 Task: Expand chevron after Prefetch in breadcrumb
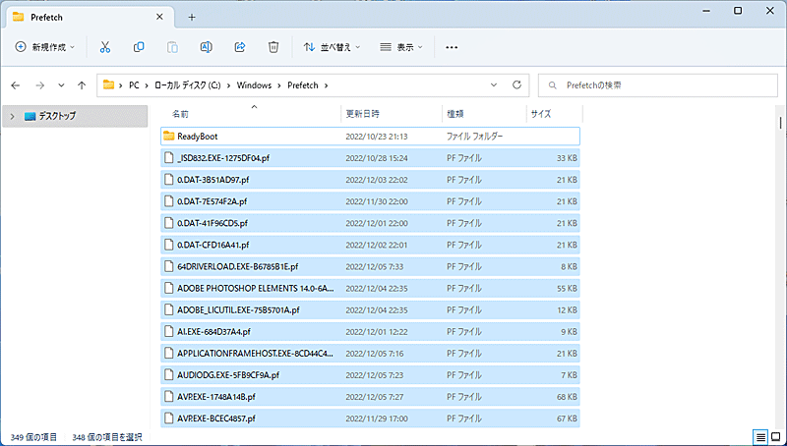(327, 85)
